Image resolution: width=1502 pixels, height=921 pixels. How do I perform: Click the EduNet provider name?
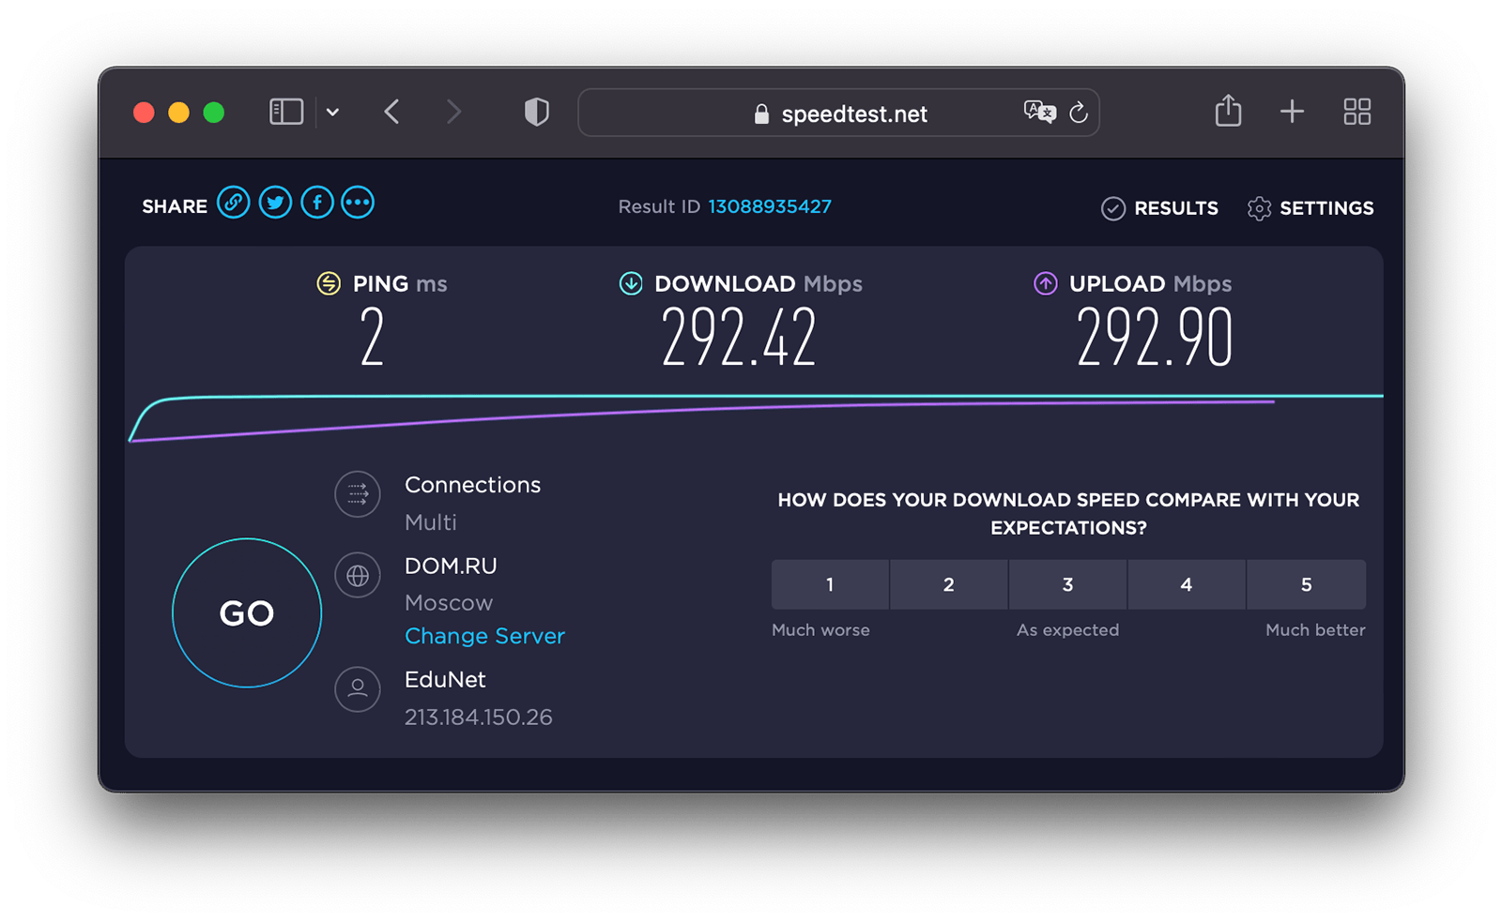point(445,679)
